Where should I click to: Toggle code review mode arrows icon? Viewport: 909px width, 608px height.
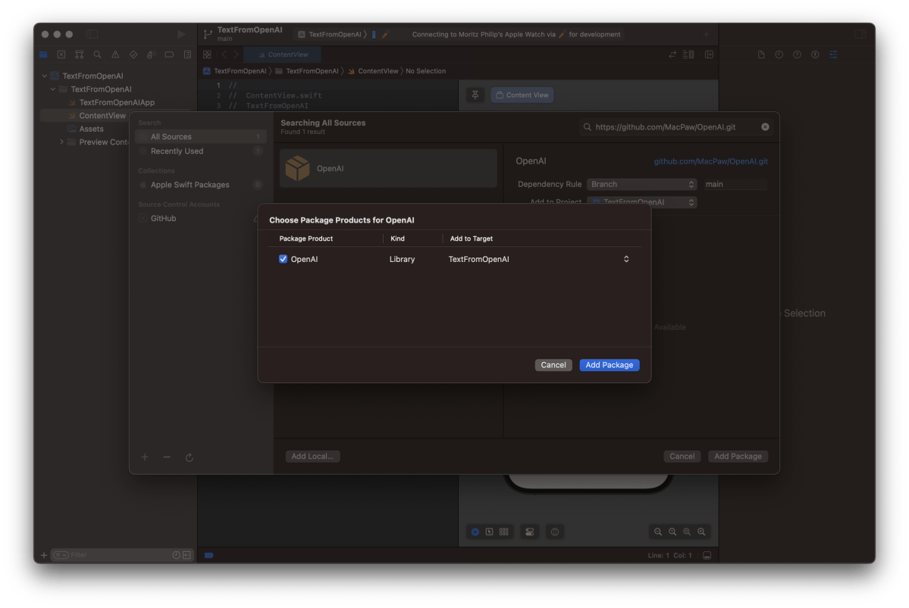(672, 55)
